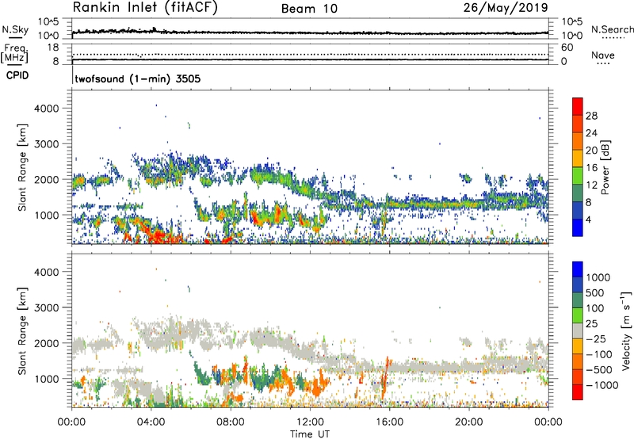Select the 'Beam 10' label
Viewport: 634px width, 439px height.
(x=309, y=9)
